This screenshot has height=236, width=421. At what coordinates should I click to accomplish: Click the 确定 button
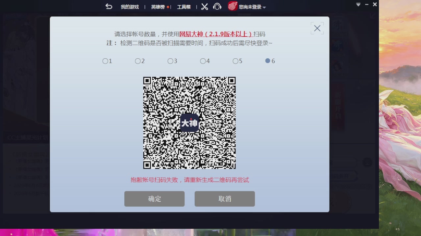click(154, 199)
